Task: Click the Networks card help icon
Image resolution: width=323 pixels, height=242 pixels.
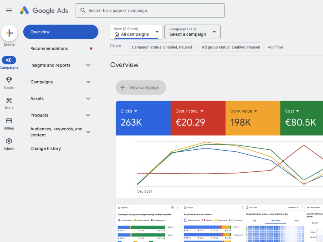Action: click(172, 207)
